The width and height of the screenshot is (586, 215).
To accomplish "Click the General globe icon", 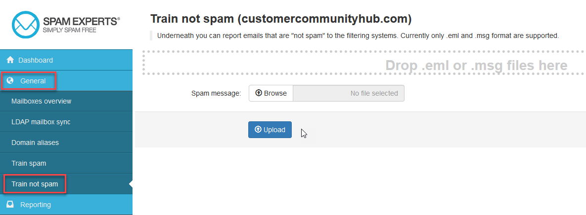I will pos(10,81).
